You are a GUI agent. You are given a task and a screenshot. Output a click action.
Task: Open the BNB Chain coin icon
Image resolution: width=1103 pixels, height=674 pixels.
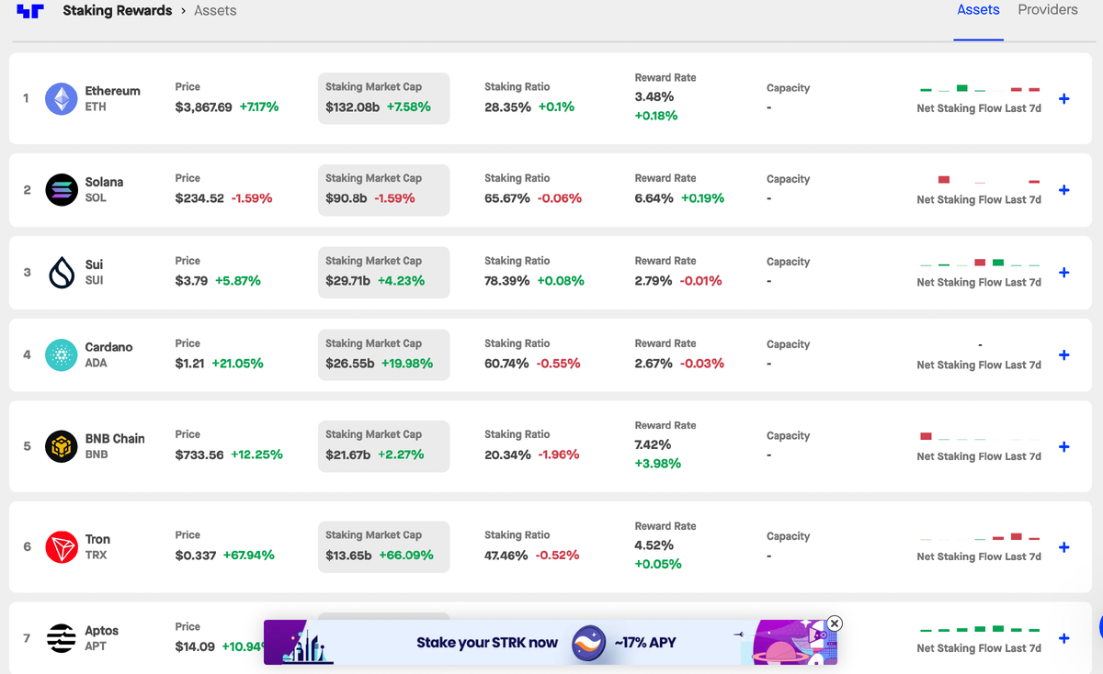pyautogui.click(x=62, y=446)
